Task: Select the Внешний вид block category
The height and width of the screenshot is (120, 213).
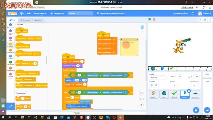Action: coord(10,32)
